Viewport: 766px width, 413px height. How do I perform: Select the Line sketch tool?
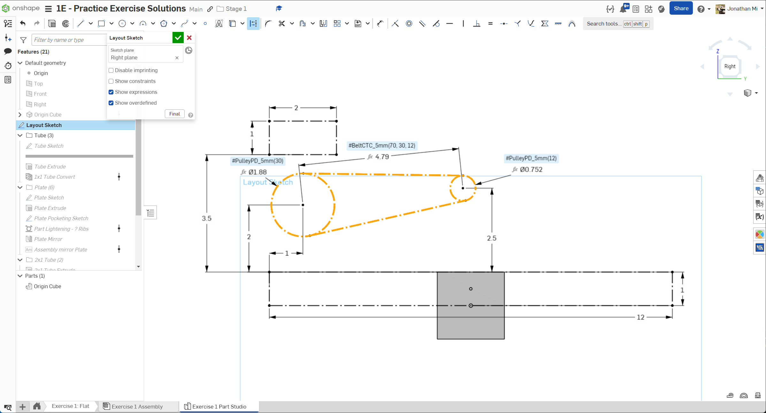(80, 24)
